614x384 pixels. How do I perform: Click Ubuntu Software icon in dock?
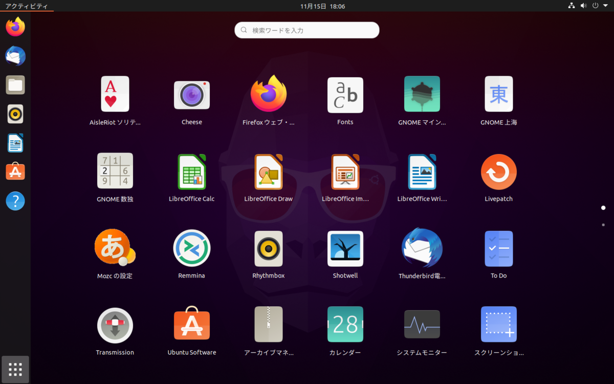pyautogui.click(x=15, y=172)
